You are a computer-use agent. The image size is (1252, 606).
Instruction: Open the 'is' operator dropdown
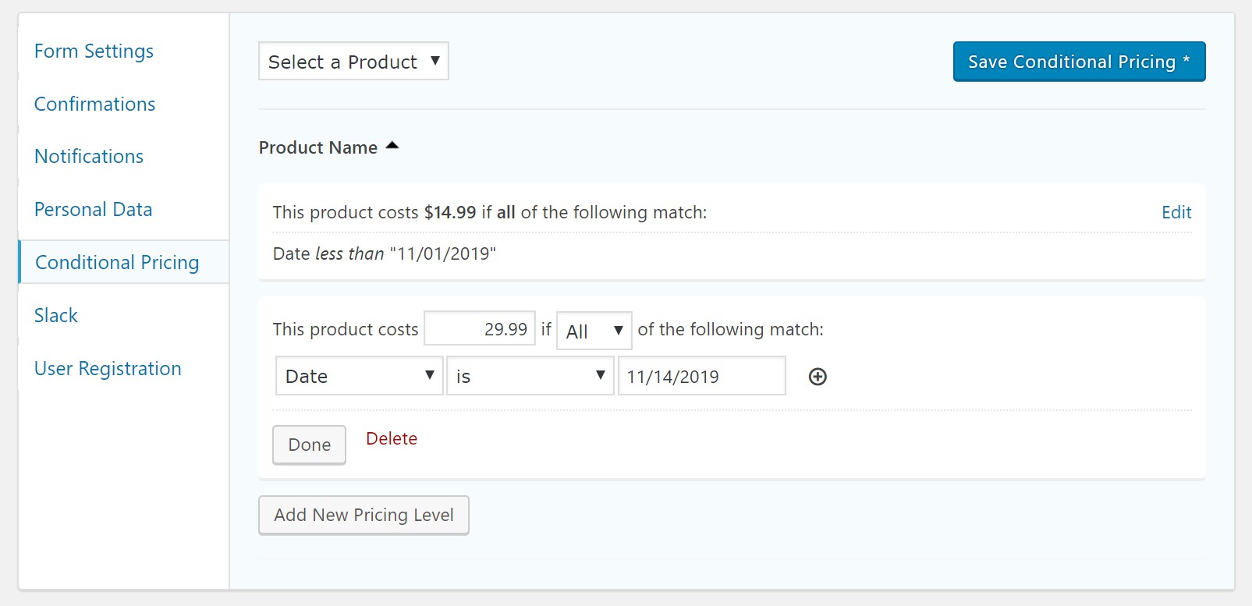coord(530,376)
